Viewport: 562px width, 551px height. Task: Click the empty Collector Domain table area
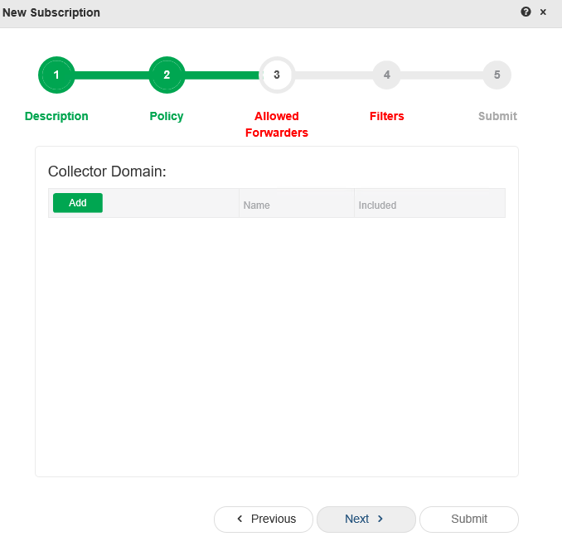(277, 344)
